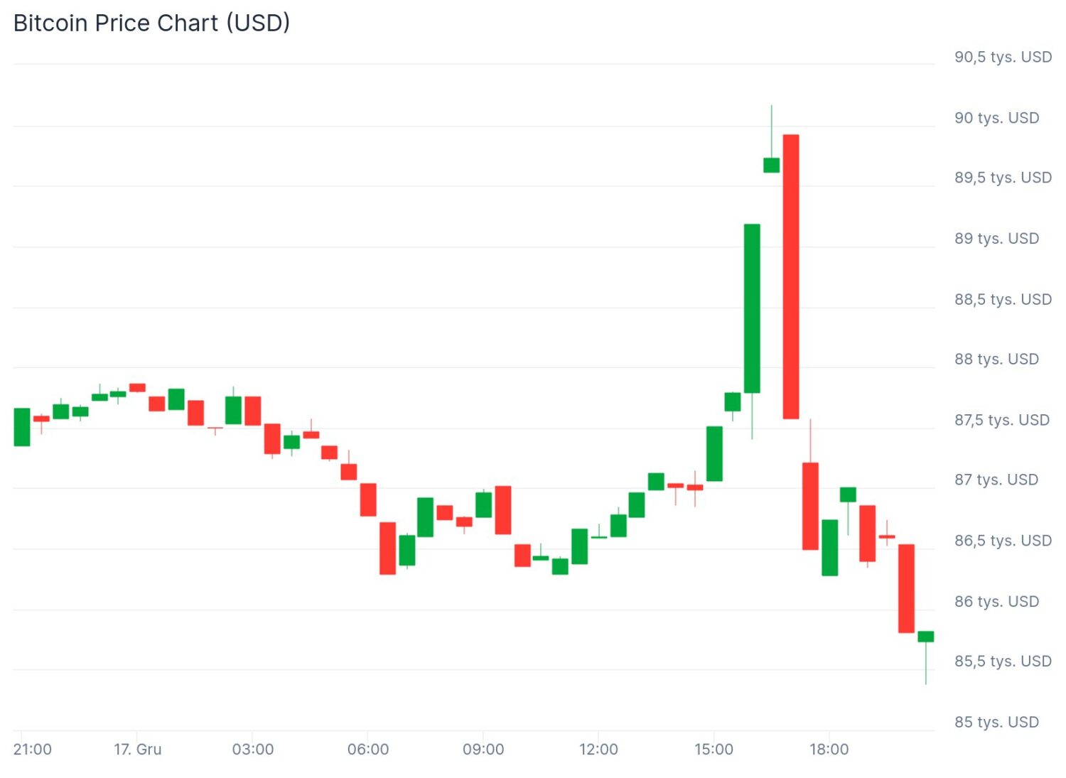The width and height of the screenshot is (1066, 778).
Task: Click the 86 tys. USD price label
Action: pos(996,601)
